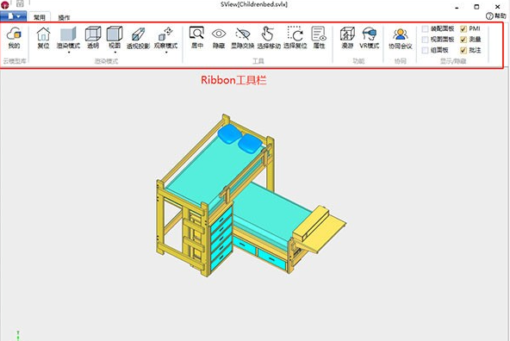The image size is (510, 341).
Task: Enable the 装配面板 checkbox
Action: [425, 29]
